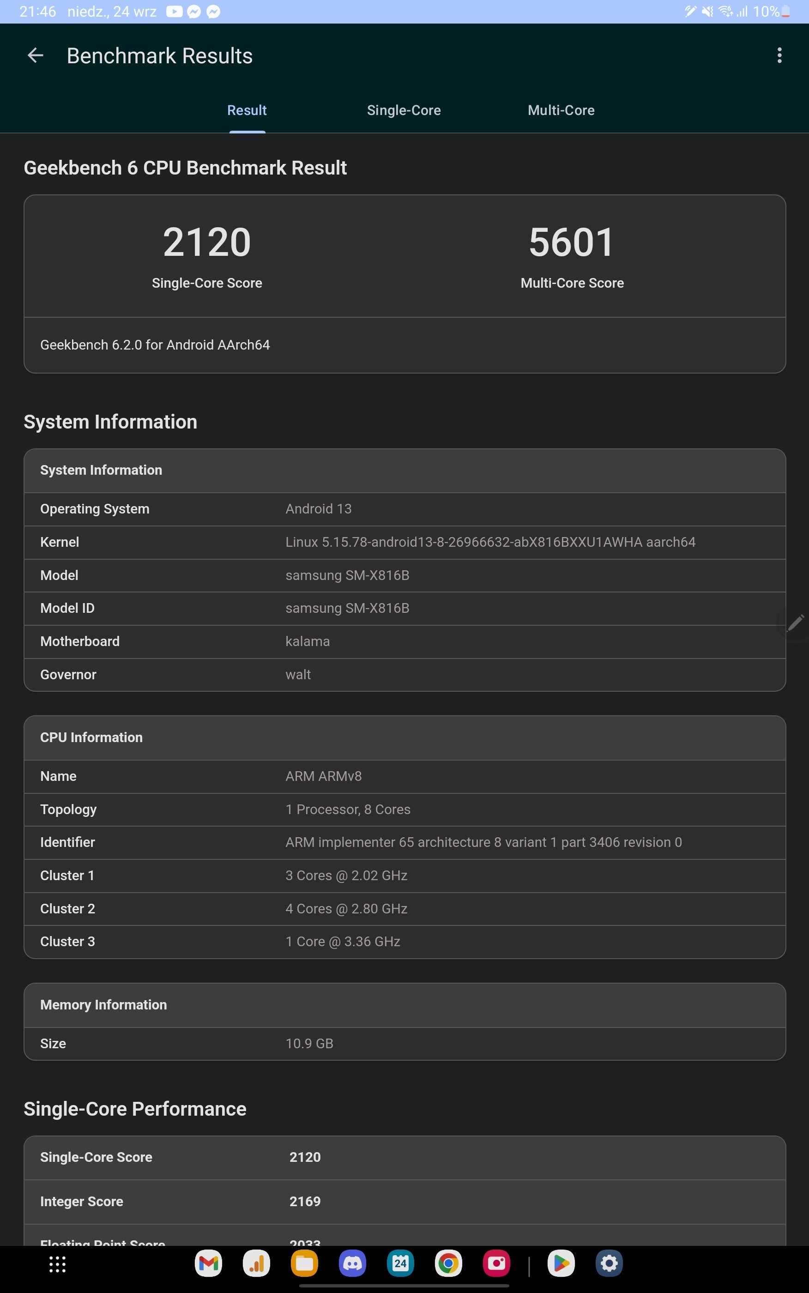Open the Calendar app showing 24
The width and height of the screenshot is (809, 1293).
(400, 1263)
